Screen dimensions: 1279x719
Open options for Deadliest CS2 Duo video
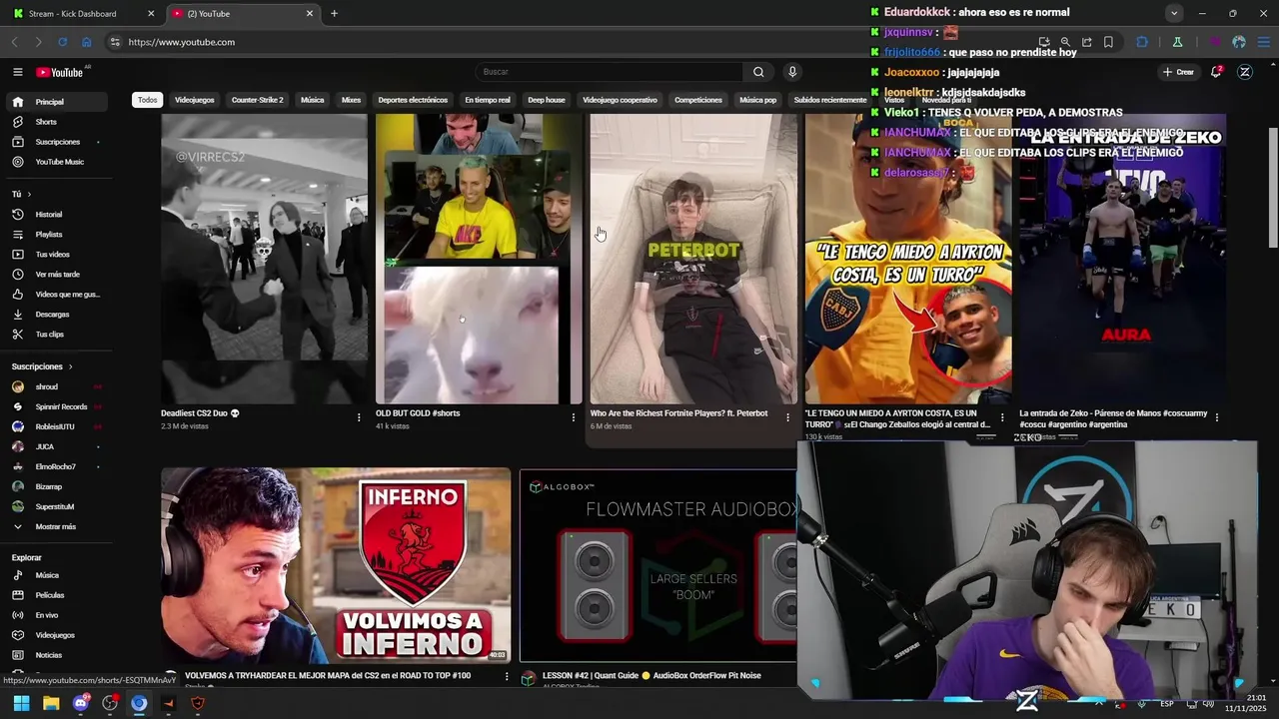pos(359,417)
